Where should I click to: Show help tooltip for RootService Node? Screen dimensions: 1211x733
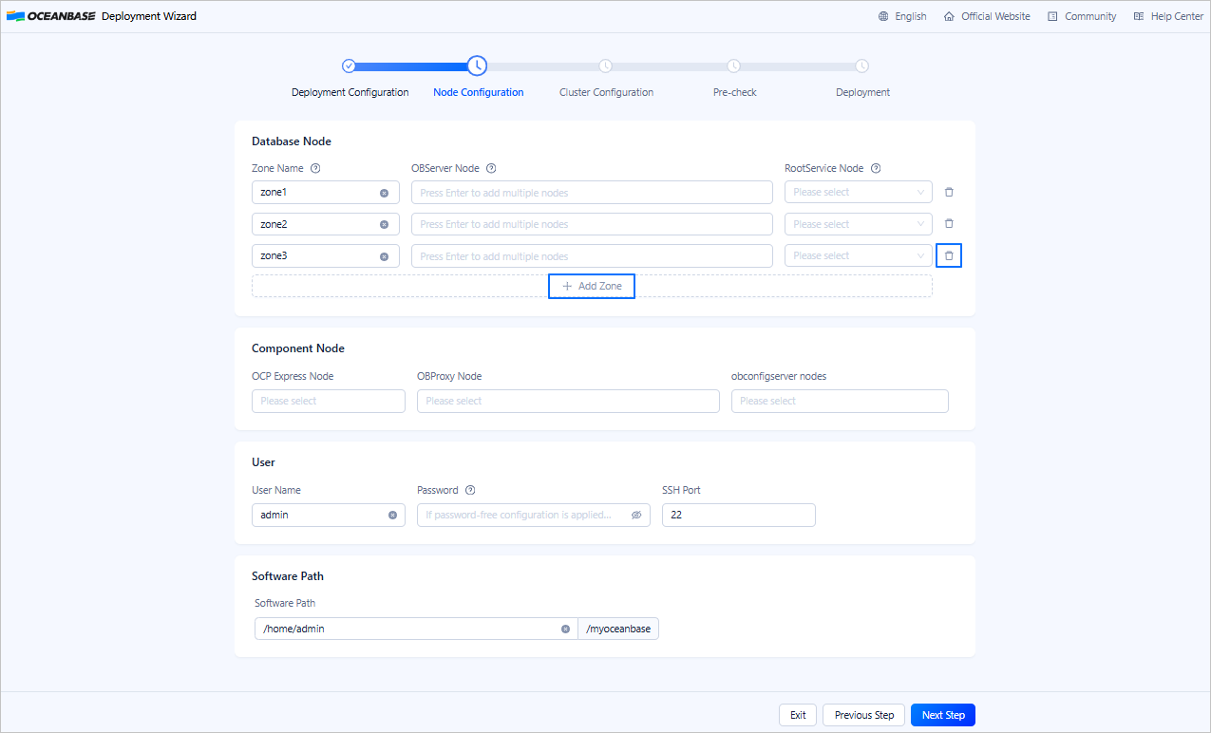876,168
